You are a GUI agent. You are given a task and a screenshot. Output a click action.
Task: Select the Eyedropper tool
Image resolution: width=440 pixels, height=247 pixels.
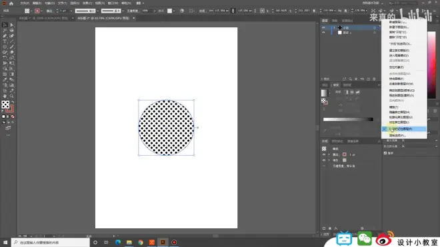point(5,80)
